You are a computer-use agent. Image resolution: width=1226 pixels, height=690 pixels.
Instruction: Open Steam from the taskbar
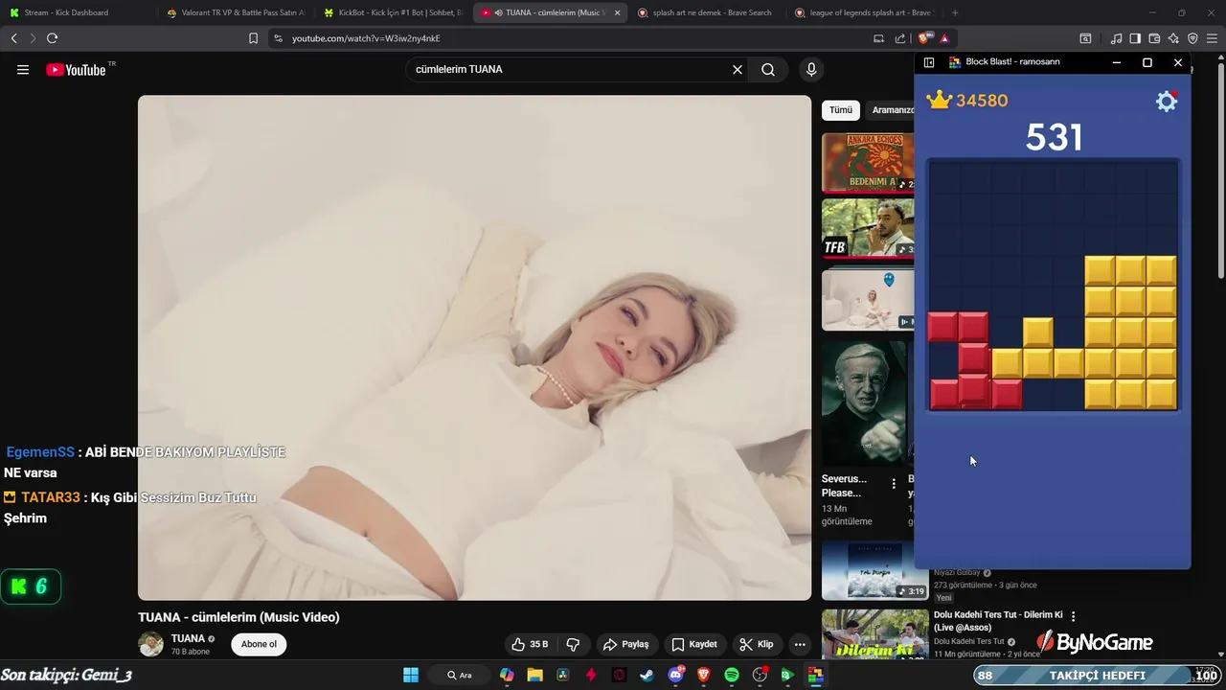click(x=647, y=675)
